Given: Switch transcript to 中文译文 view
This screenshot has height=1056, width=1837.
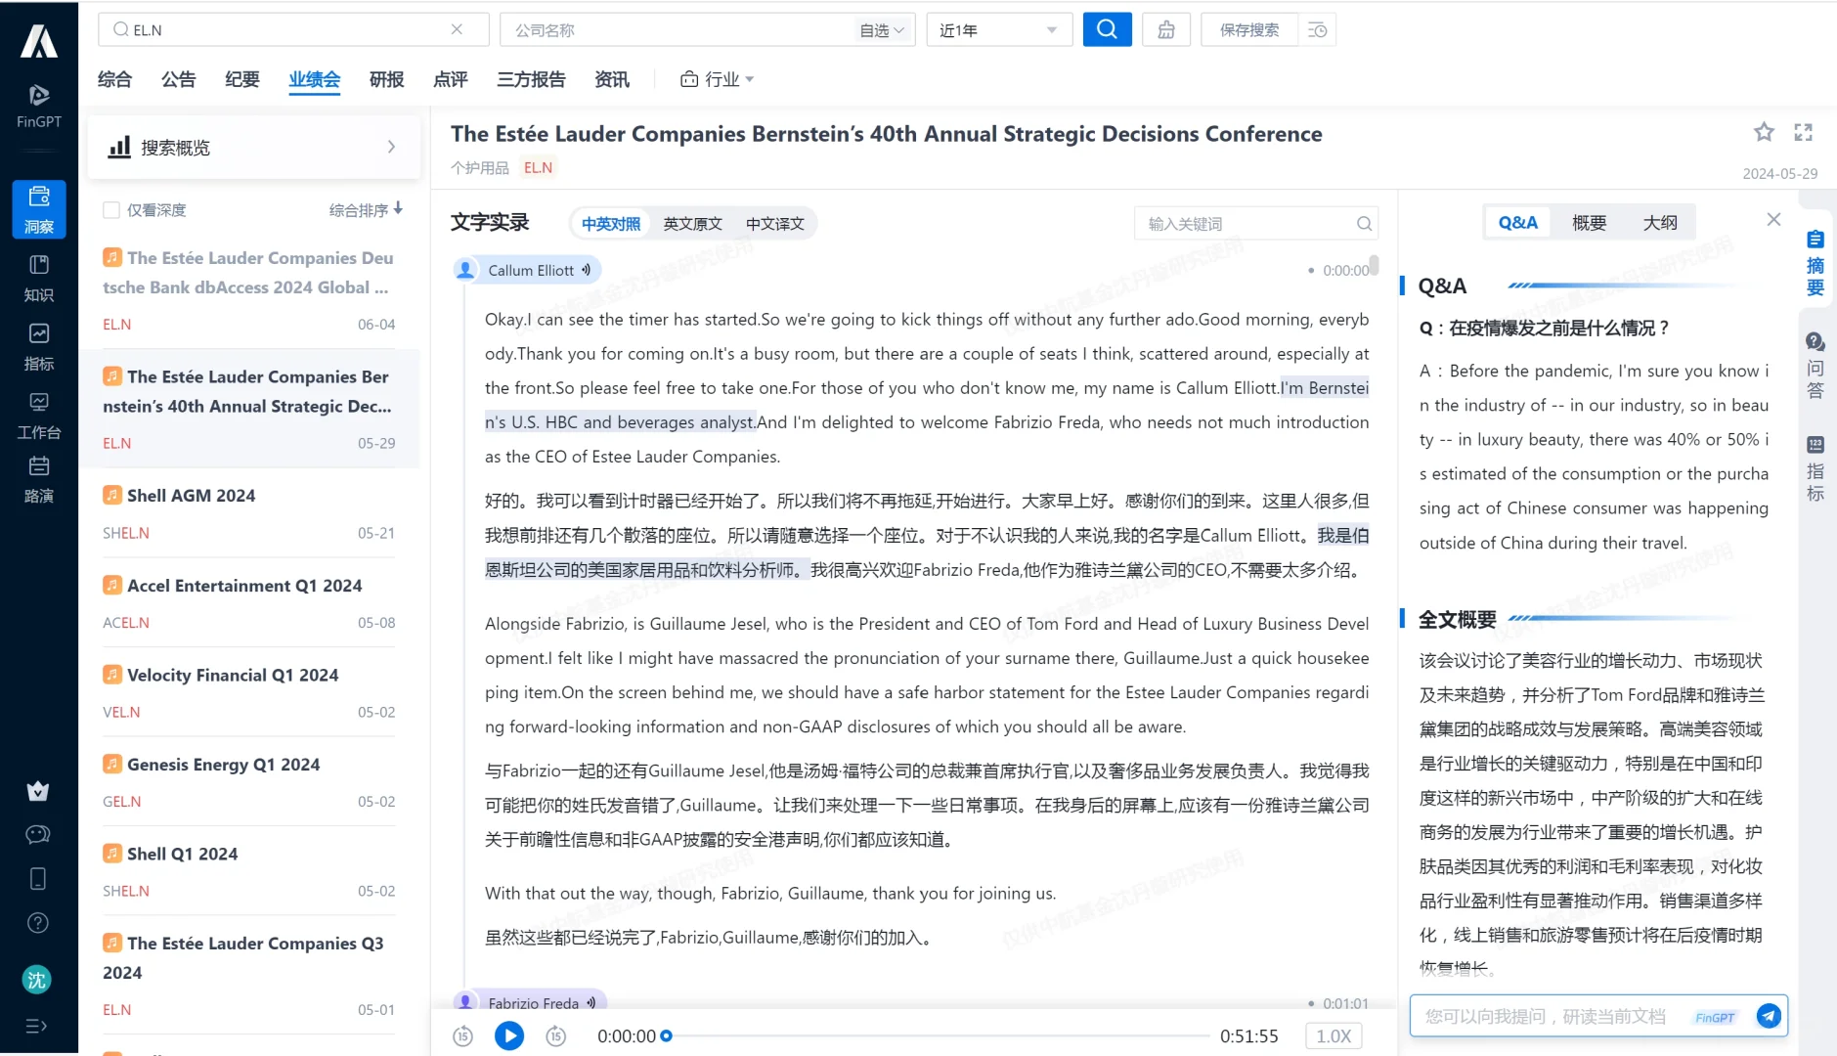Looking at the screenshot, I should click(x=775, y=224).
